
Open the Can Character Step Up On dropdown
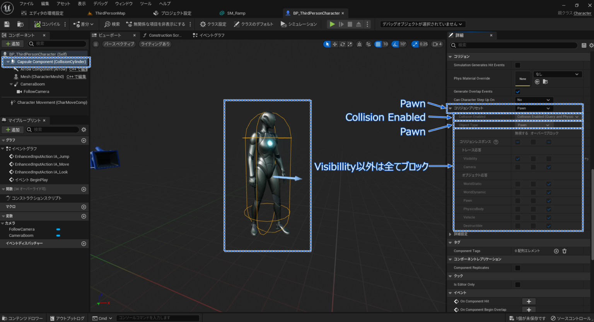(x=534, y=100)
